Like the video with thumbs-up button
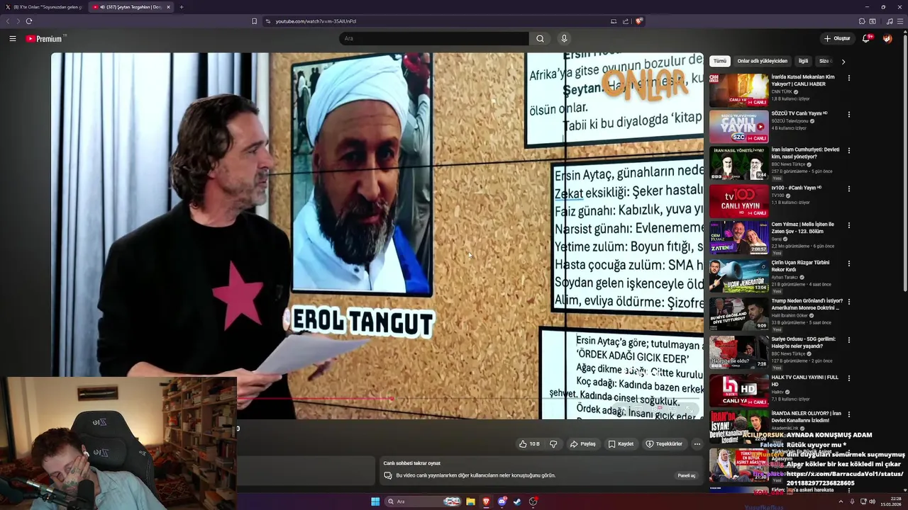 point(529,444)
